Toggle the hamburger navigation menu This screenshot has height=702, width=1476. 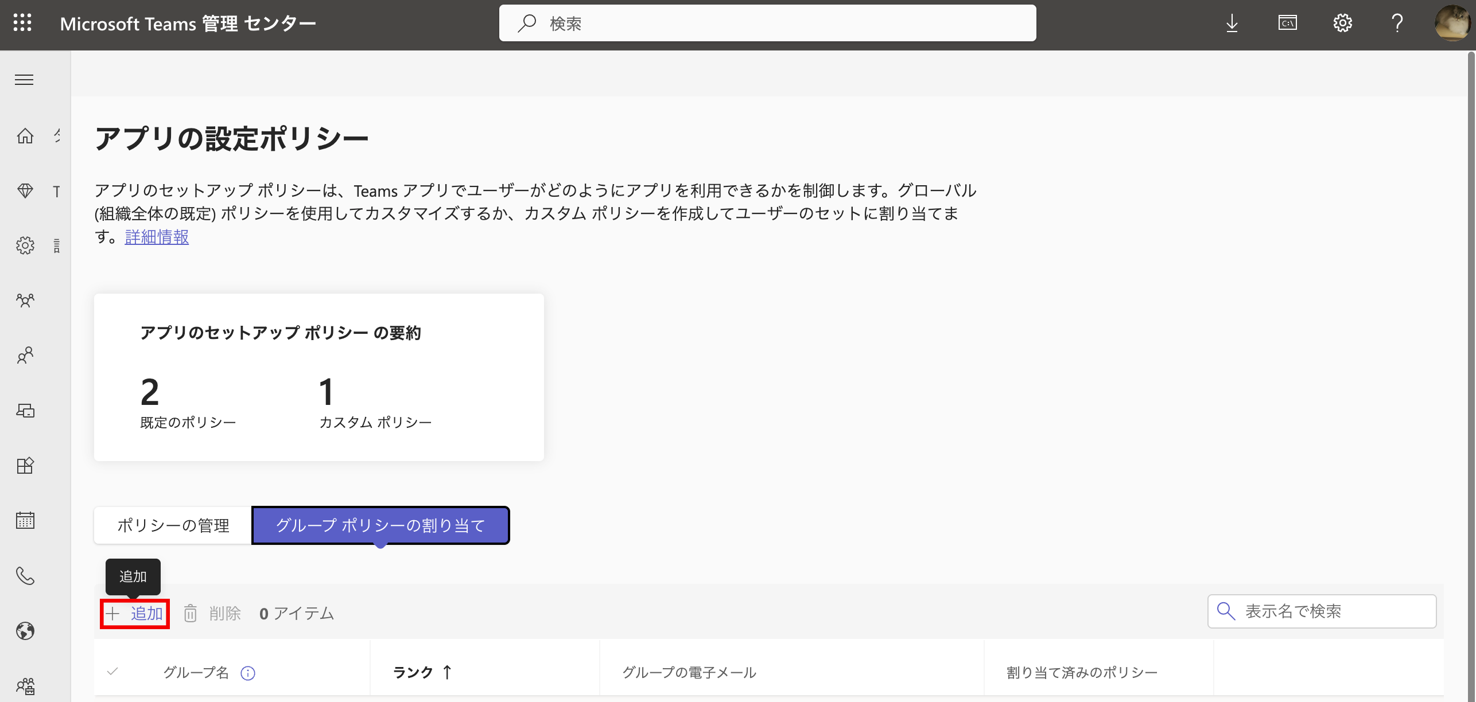[24, 80]
